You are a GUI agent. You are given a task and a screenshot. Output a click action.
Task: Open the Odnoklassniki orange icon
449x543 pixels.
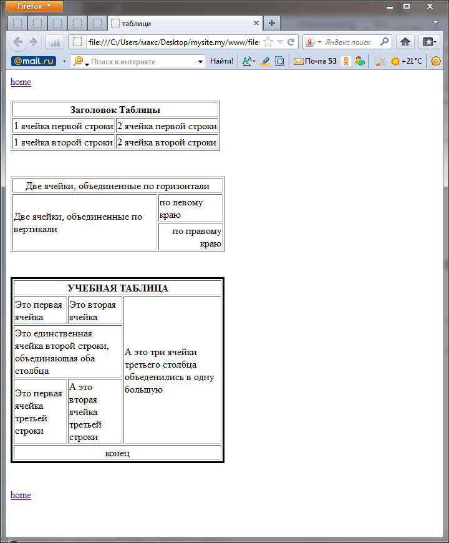coord(345,61)
